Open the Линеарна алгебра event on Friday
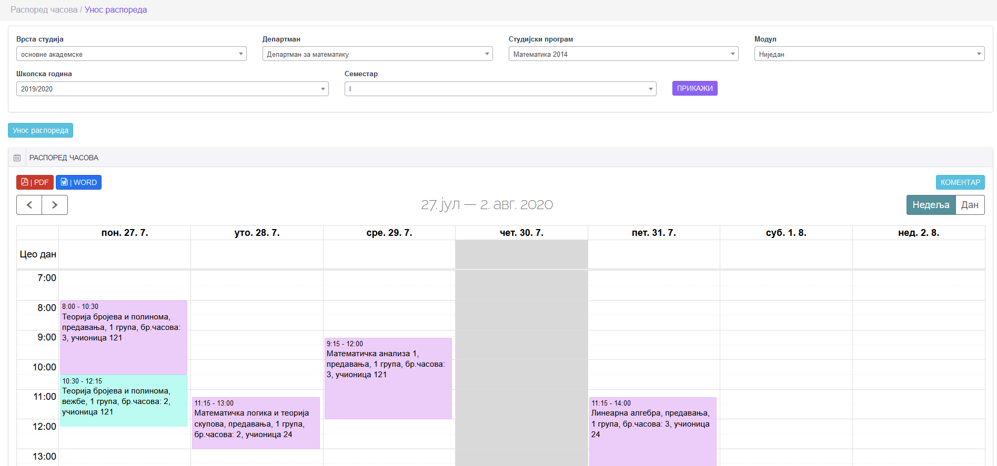This screenshot has height=466, width=997. [x=652, y=431]
